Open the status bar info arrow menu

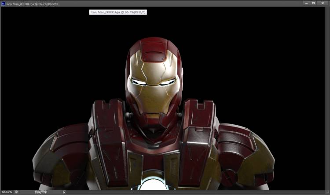64,192
